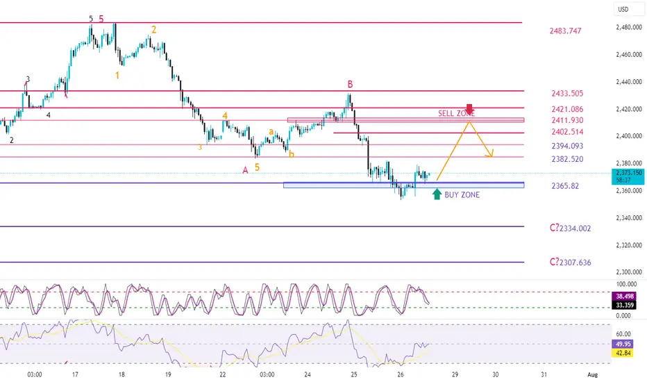Click the C?2307.636 target label

click(x=570, y=263)
